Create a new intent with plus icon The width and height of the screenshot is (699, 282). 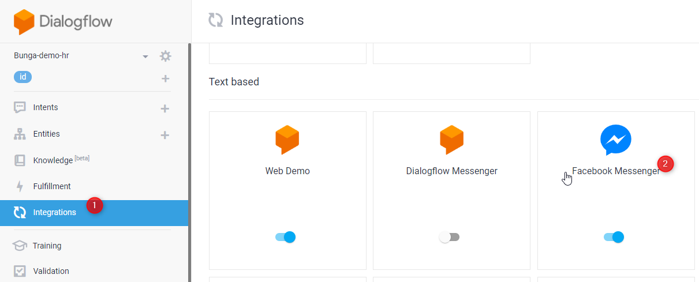coord(165,108)
